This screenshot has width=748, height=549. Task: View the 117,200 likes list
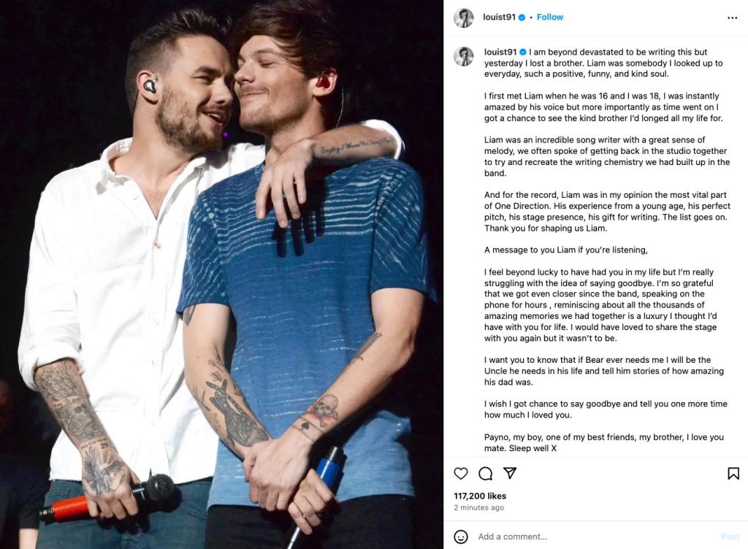click(x=480, y=496)
